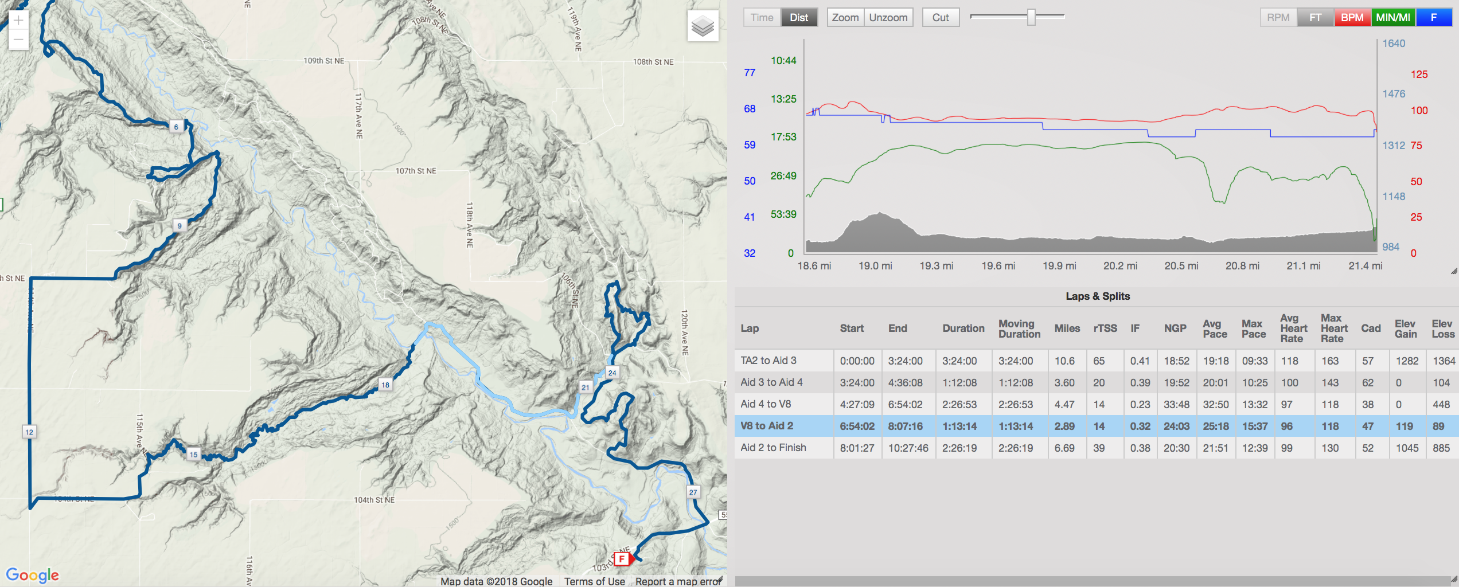
Task: Click mile marker 6 on the route
Action: 176,127
